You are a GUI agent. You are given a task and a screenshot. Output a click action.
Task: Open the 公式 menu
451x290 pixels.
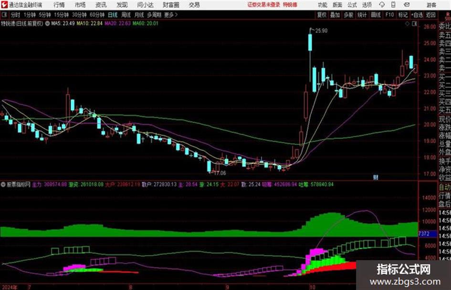point(352,5)
